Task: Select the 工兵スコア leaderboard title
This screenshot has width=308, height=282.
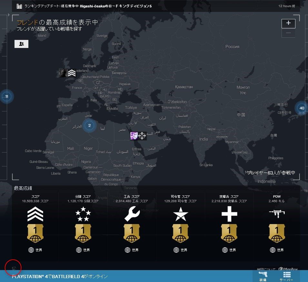Action: (x=132, y=196)
